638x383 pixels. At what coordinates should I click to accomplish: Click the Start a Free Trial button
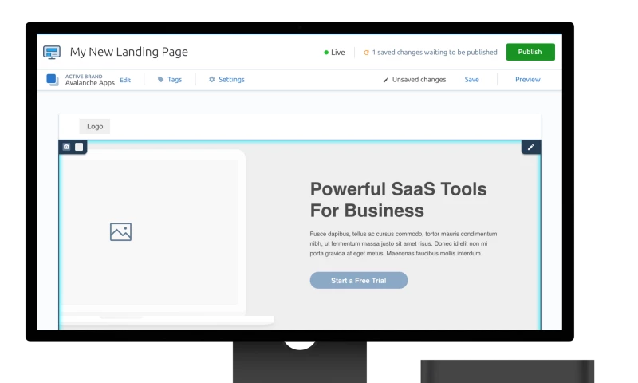[x=358, y=280]
